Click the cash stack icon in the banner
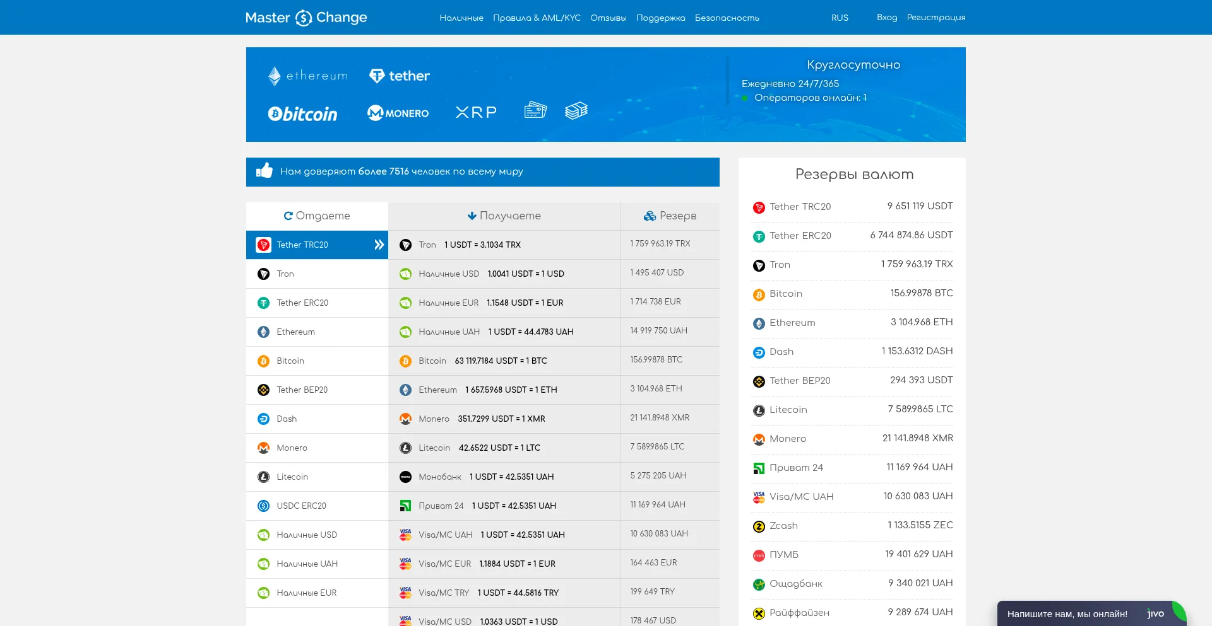The image size is (1212, 626). pyautogui.click(x=576, y=110)
